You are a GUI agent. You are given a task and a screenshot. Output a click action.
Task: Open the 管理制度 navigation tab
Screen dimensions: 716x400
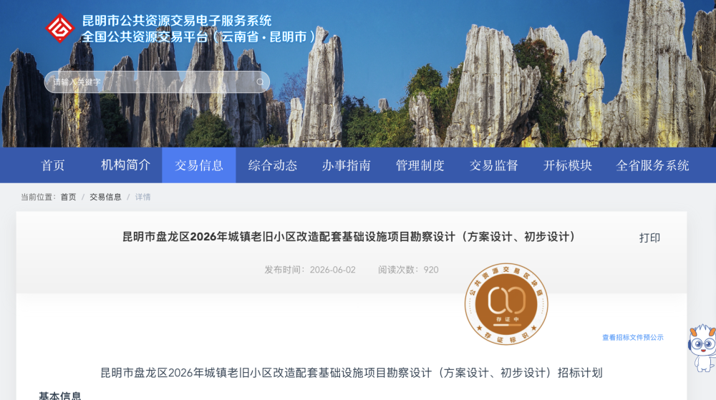[x=420, y=165]
